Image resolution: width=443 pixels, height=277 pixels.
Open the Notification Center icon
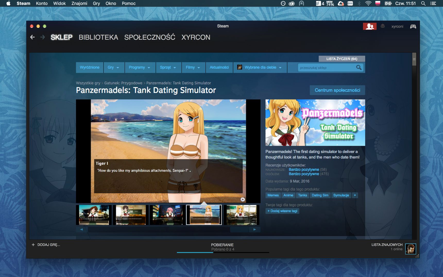point(433,3)
